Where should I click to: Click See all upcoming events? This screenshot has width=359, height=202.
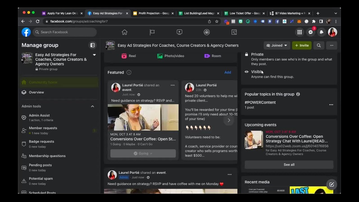(x=289, y=165)
